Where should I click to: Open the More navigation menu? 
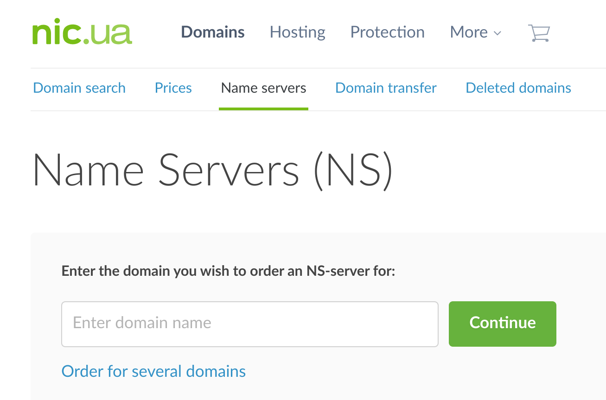(x=469, y=32)
